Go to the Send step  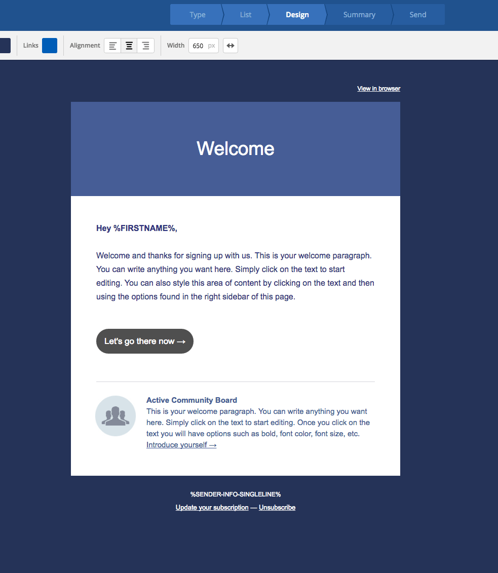(x=417, y=15)
